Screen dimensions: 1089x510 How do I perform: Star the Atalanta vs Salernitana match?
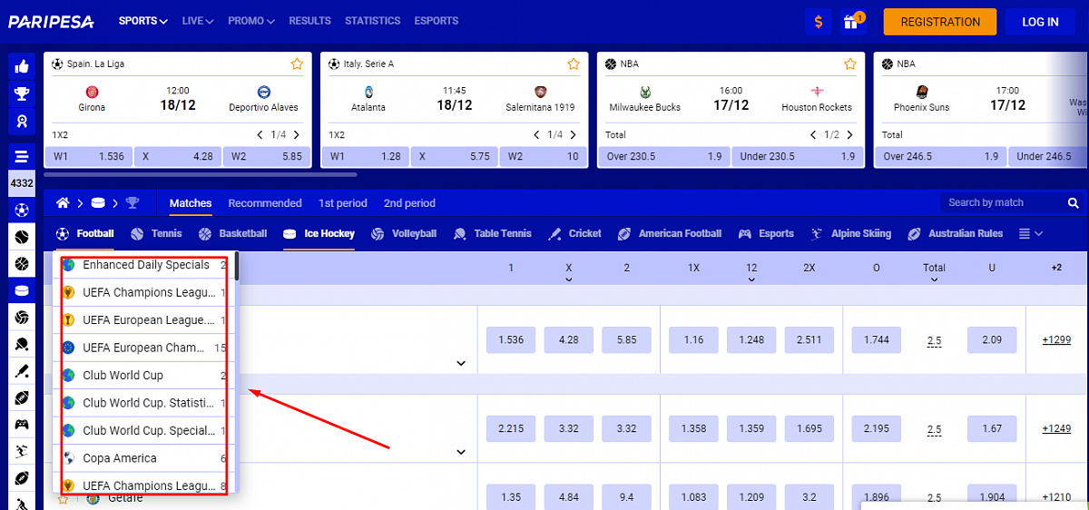[574, 64]
